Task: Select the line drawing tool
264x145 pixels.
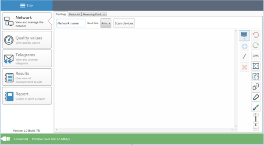Action: [x=244, y=56]
